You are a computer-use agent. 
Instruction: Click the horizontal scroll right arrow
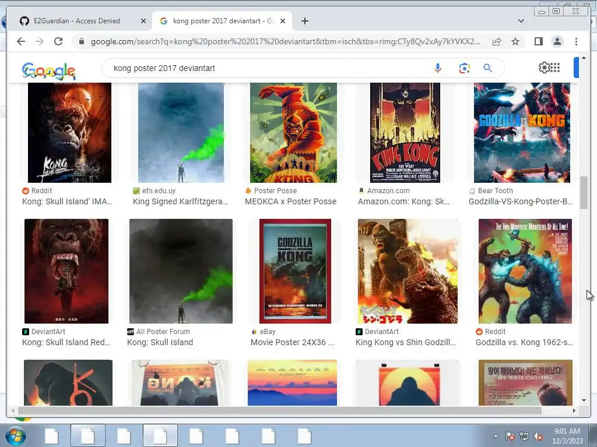[574, 410]
